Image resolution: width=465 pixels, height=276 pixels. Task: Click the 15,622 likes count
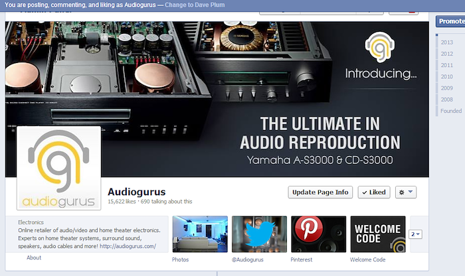[x=122, y=202]
